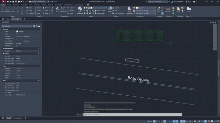Click the Table annotation tool
The height and width of the screenshot is (123, 220).
coord(70,13)
